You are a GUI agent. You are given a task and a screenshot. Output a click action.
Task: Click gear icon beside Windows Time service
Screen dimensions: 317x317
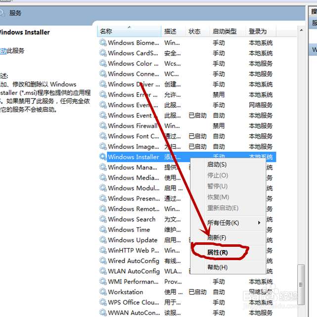click(x=103, y=229)
